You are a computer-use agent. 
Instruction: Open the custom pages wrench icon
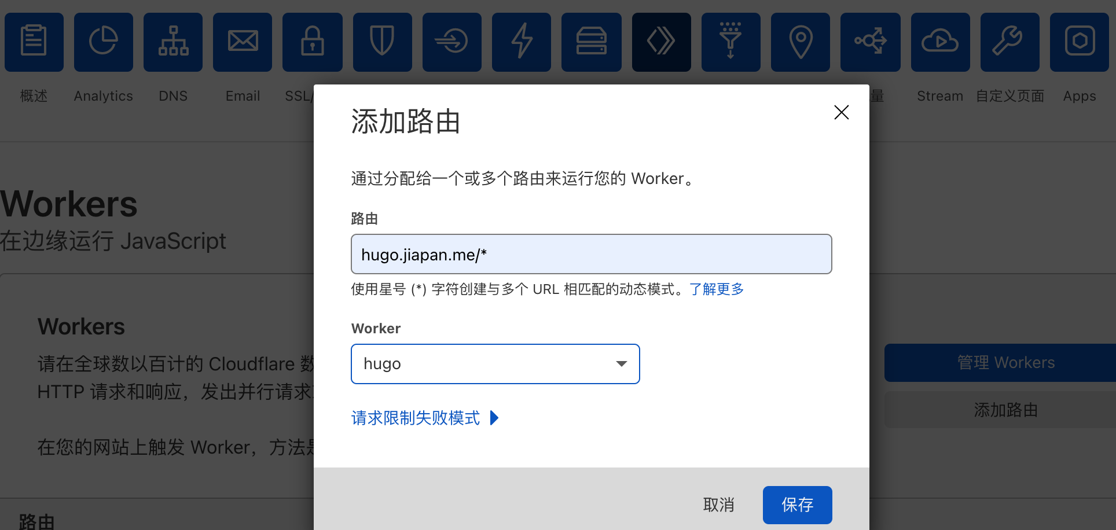[1010, 42]
